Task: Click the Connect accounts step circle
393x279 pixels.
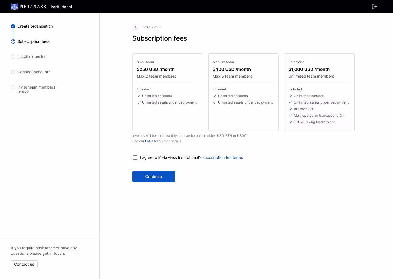Action: pyautogui.click(x=13, y=72)
